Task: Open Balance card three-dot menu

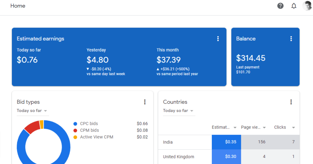Action: tap(291, 39)
